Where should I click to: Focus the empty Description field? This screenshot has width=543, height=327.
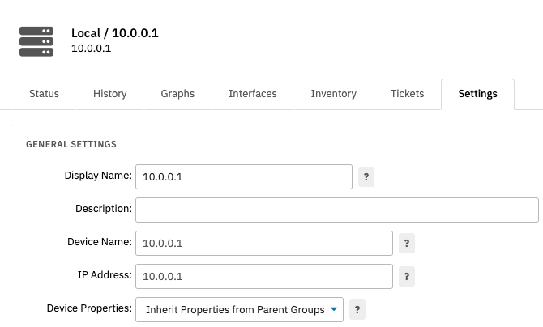click(x=336, y=210)
